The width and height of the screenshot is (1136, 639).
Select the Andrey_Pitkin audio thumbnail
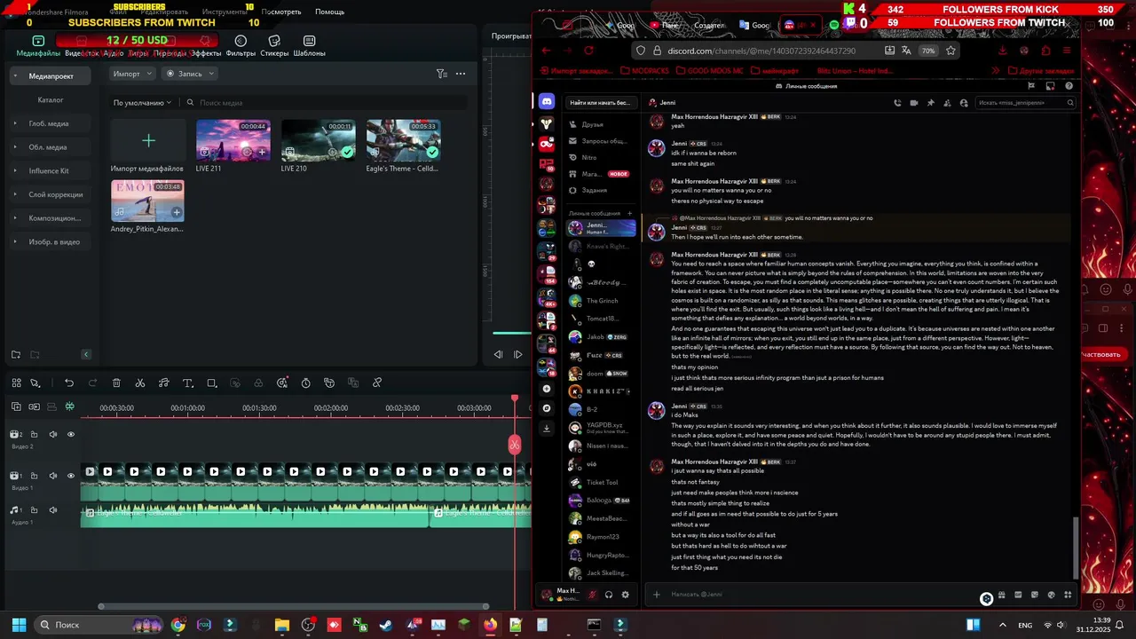[x=147, y=201]
